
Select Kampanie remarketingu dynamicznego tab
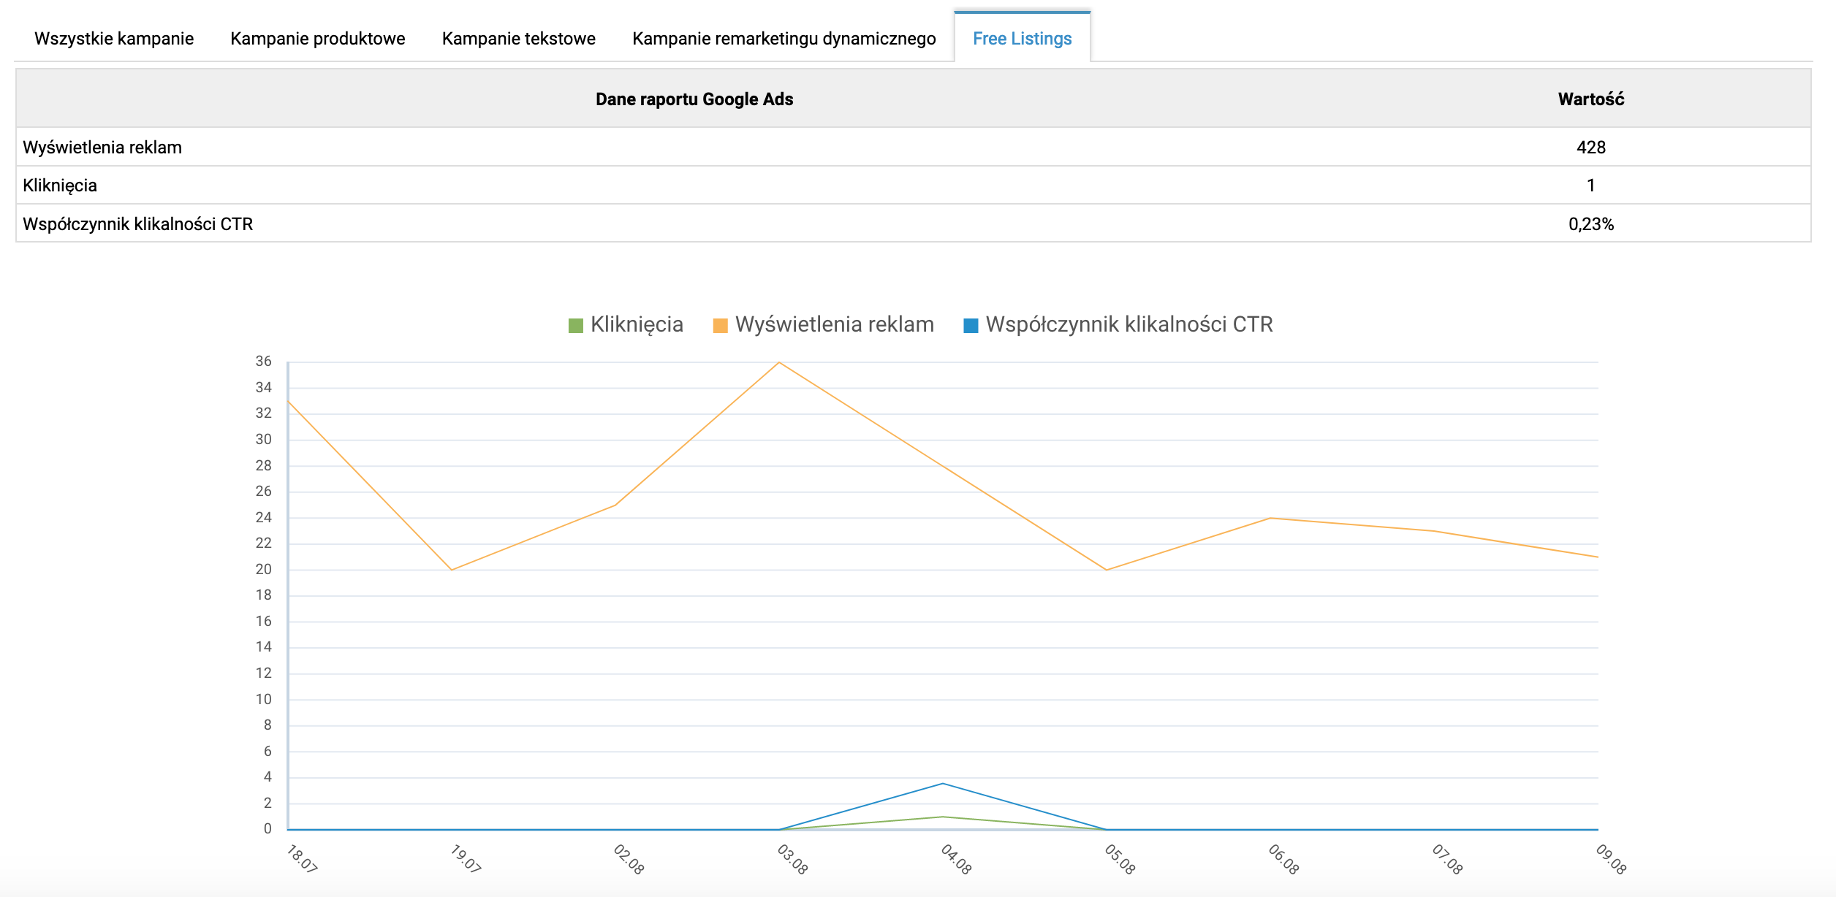784,39
